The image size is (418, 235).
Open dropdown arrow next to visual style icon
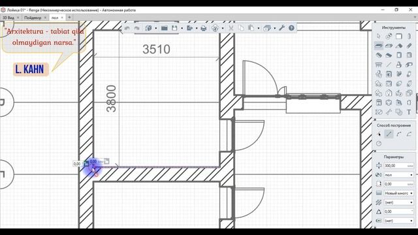(274, 28)
